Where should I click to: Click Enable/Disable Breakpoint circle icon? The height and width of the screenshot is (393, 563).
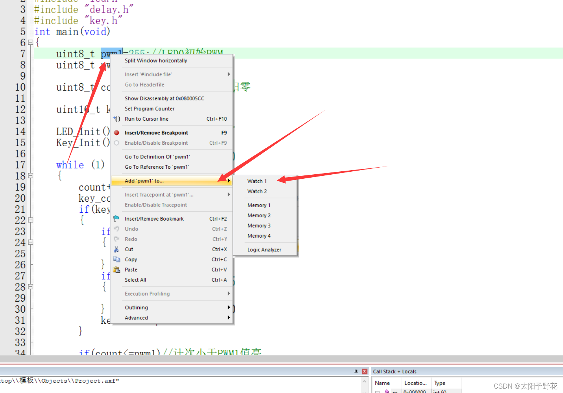[x=117, y=143]
